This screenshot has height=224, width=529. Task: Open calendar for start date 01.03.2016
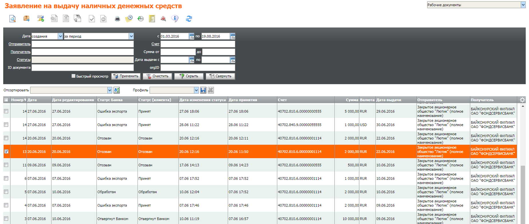coord(192,36)
